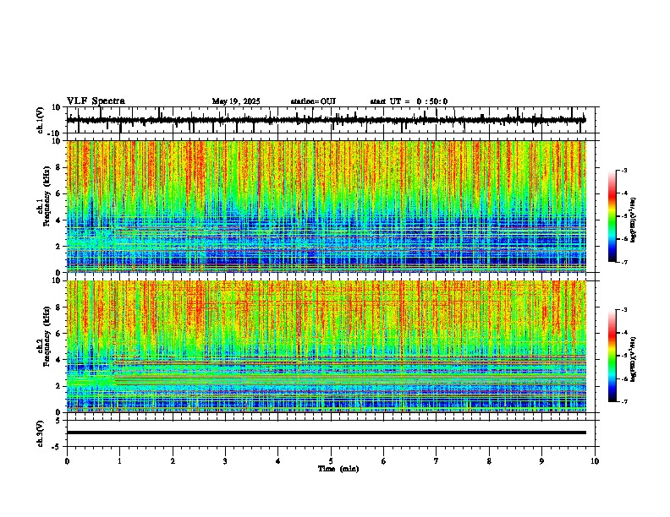Click the ch.1 spectrogram color scale bar
The image size is (670, 517).
(x=612, y=216)
